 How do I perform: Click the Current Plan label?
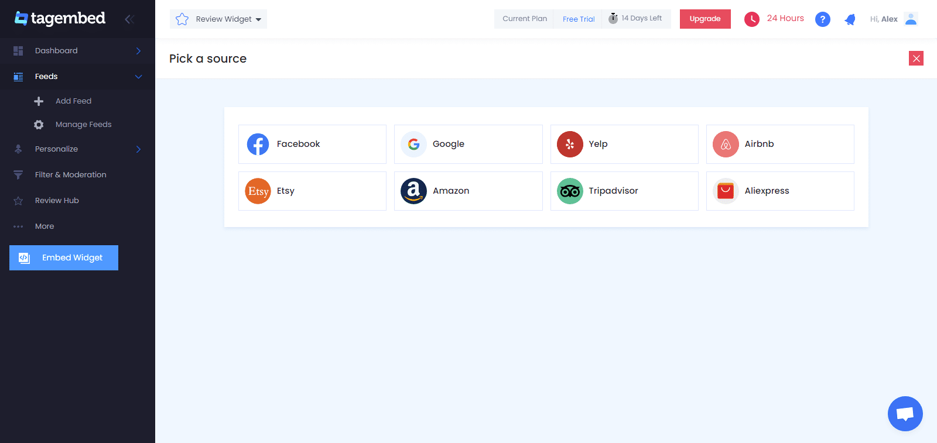pyautogui.click(x=525, y=19)
